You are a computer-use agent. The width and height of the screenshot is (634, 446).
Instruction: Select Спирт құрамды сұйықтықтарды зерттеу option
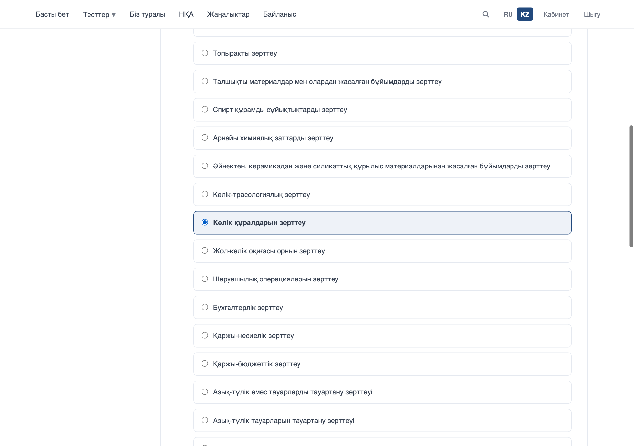click(382, 110)
